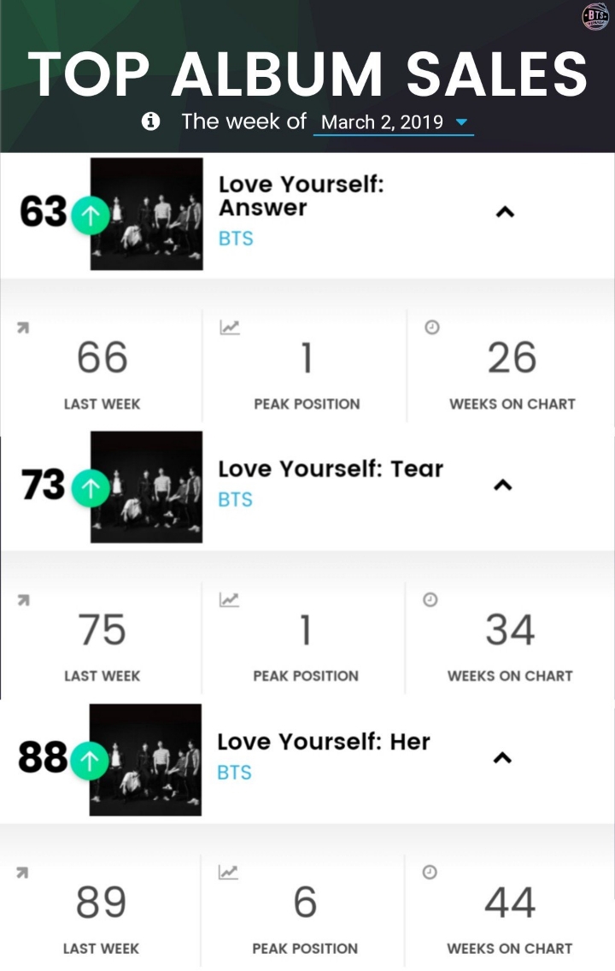Click last week arrow icon beside 75
The image size is (615, 971).
pyautogui.click(x=24, y=600)
